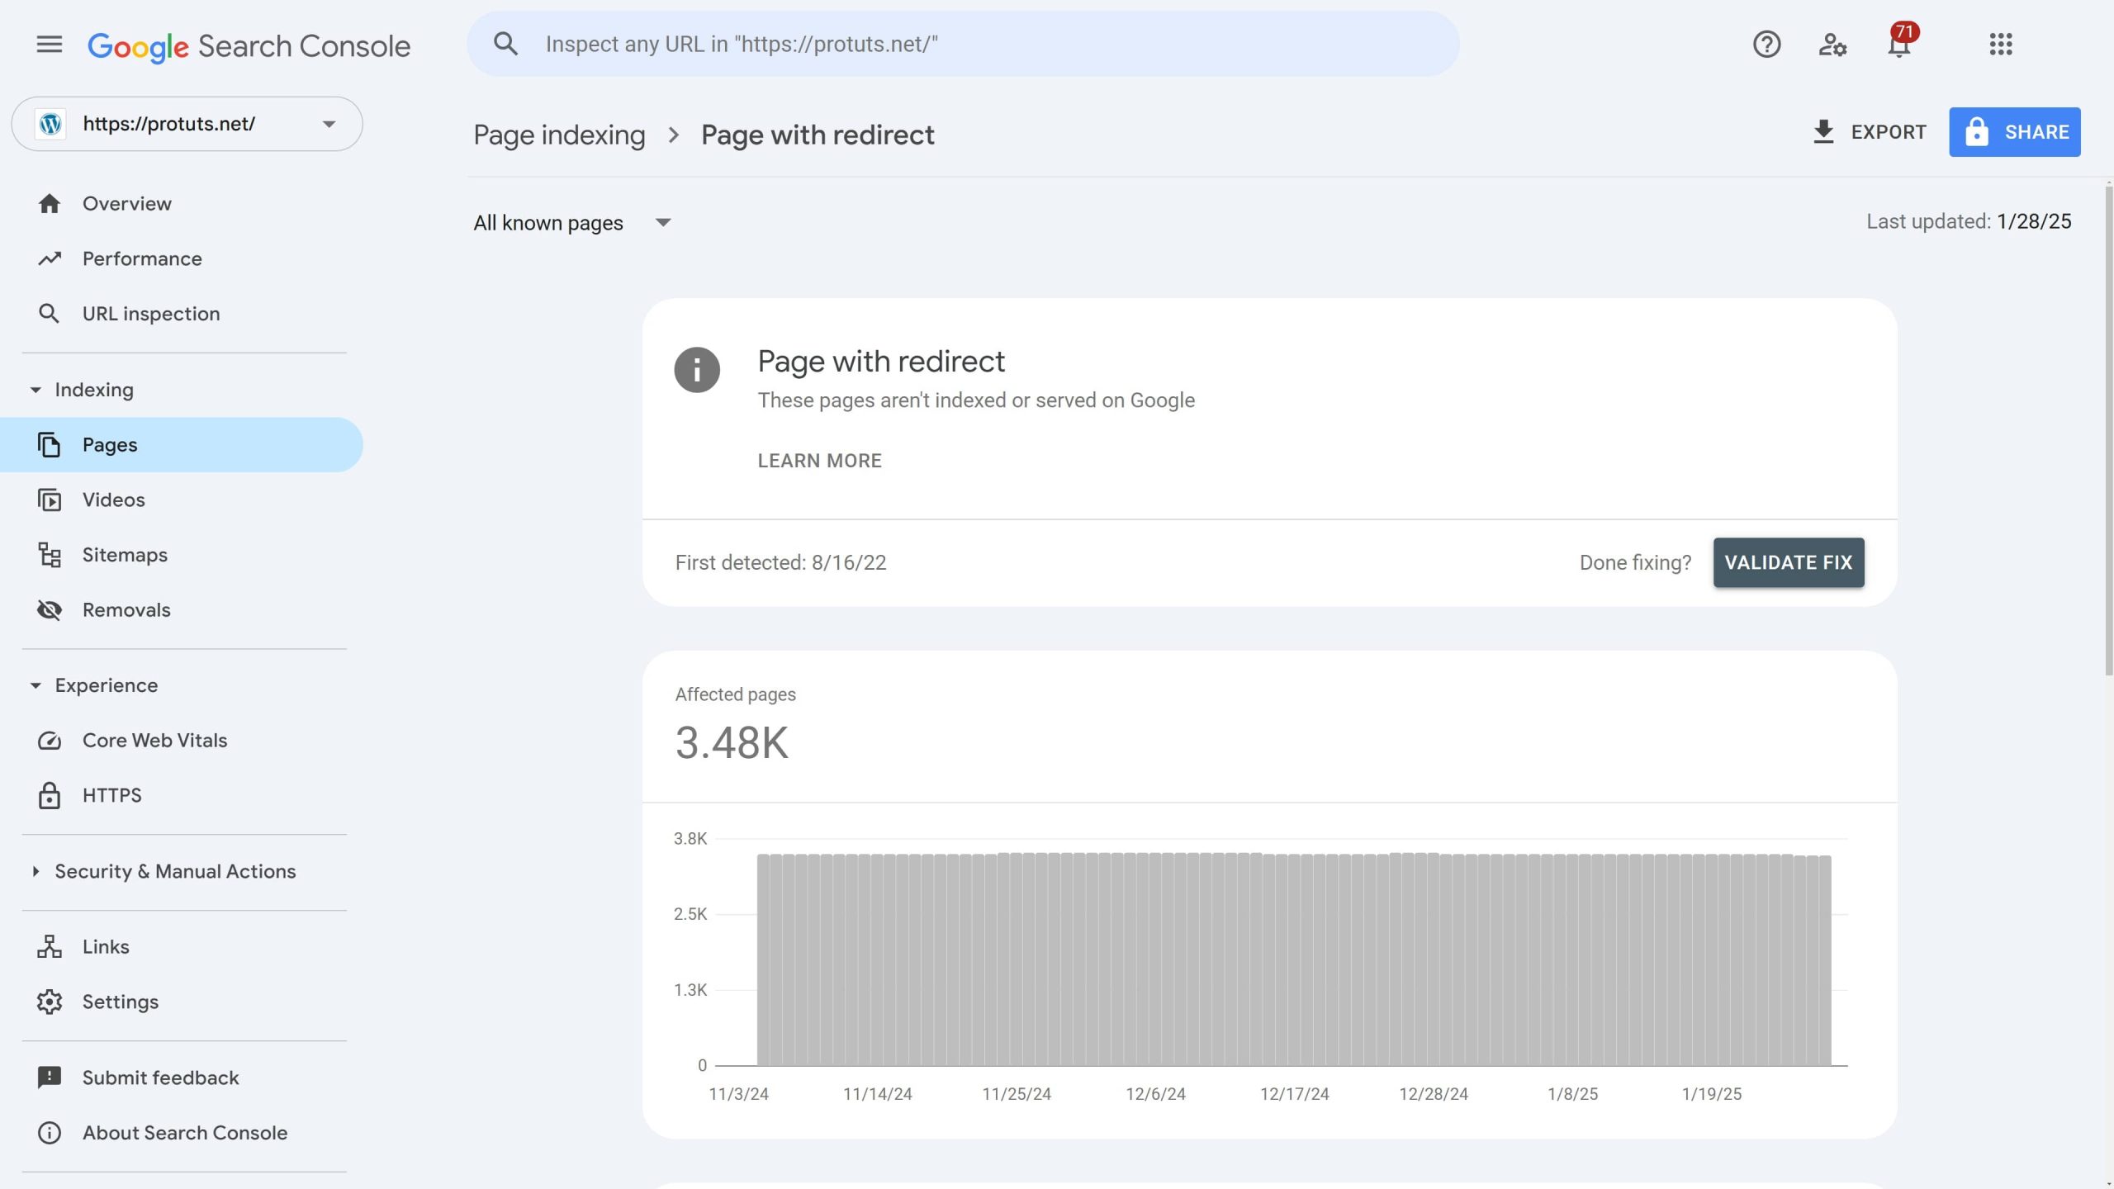The image size is (2114, 1189).
Task: Click the LEARN MORE link
Action: 819,461
